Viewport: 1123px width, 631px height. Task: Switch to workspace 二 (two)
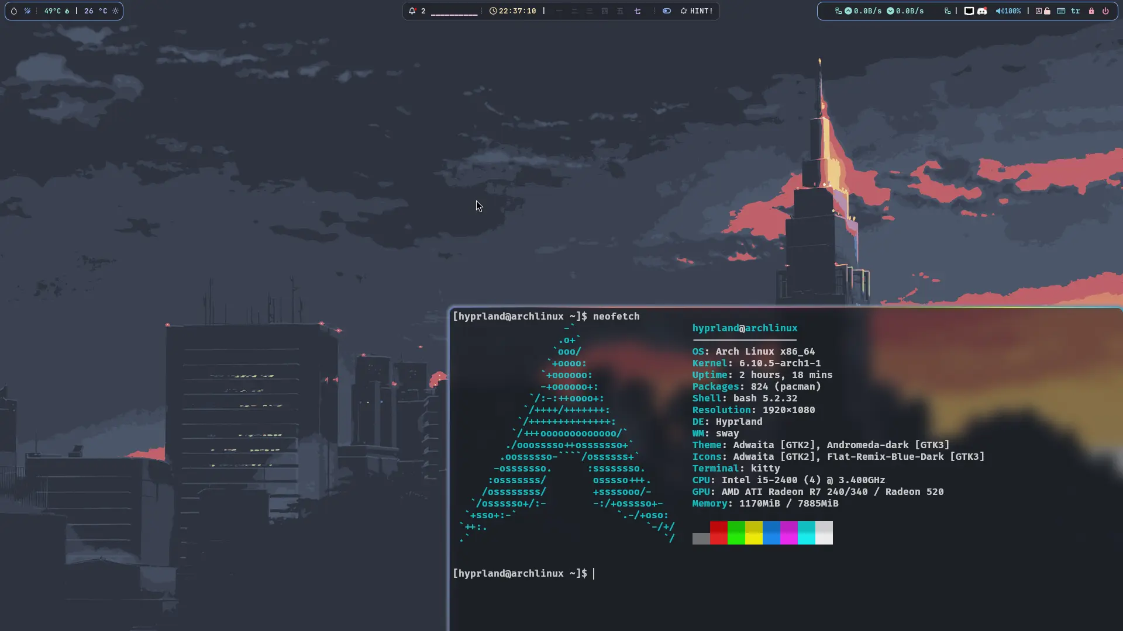tap(574, 11)
